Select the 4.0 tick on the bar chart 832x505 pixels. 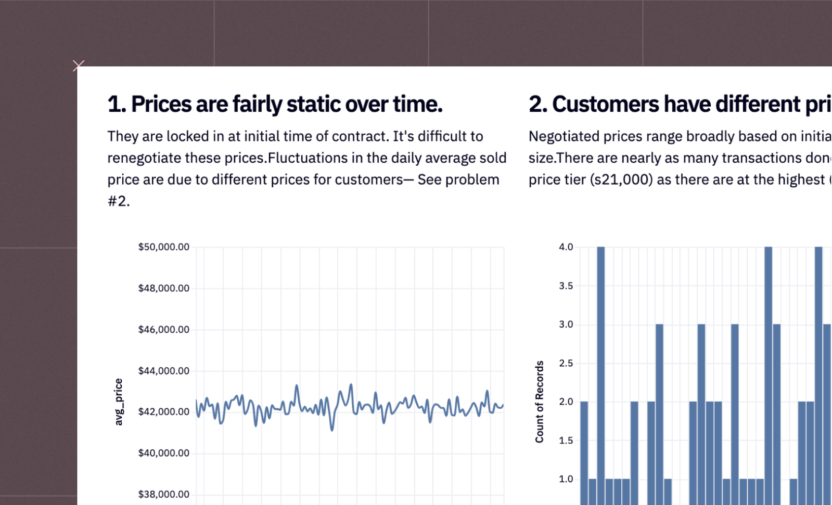click(566, 247)
